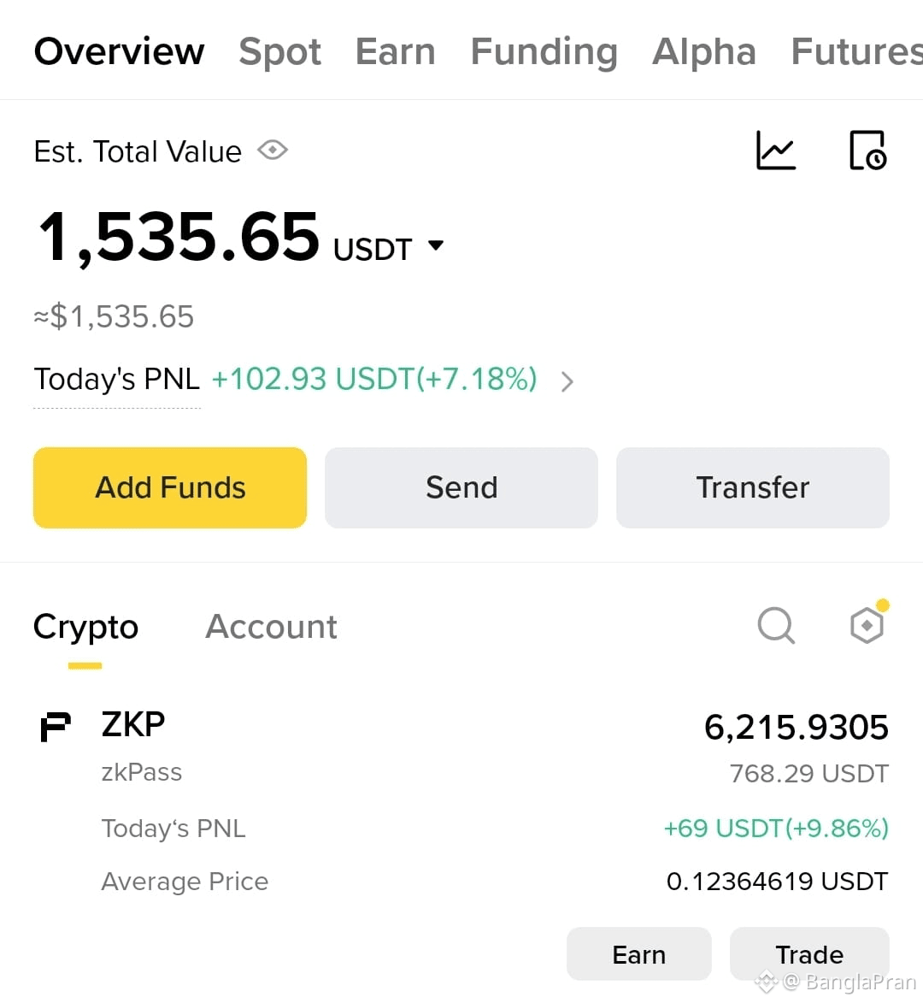Tap the Send button
Image resolution: width=923 pixels, height=1003 pixels.
461,487
